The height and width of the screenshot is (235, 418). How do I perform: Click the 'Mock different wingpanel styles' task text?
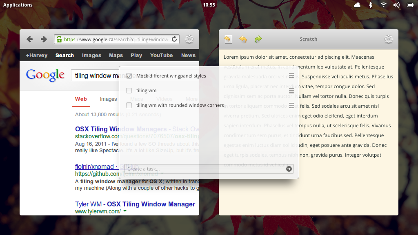coord(171,76)
